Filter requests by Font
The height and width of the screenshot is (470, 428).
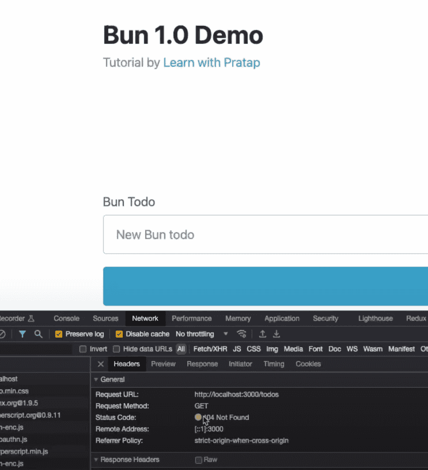click(x=316, y=349)
